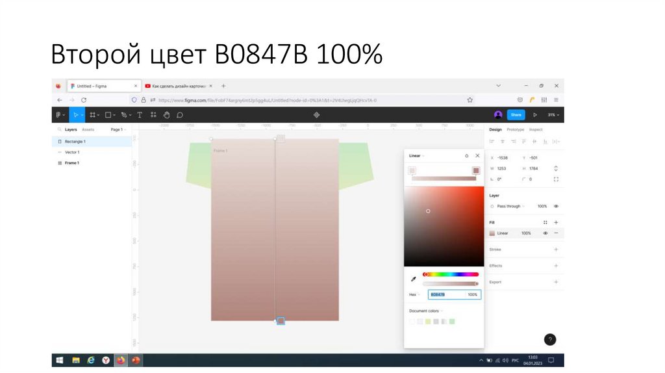Close the Linear gradient picker

tap(477, 156)
